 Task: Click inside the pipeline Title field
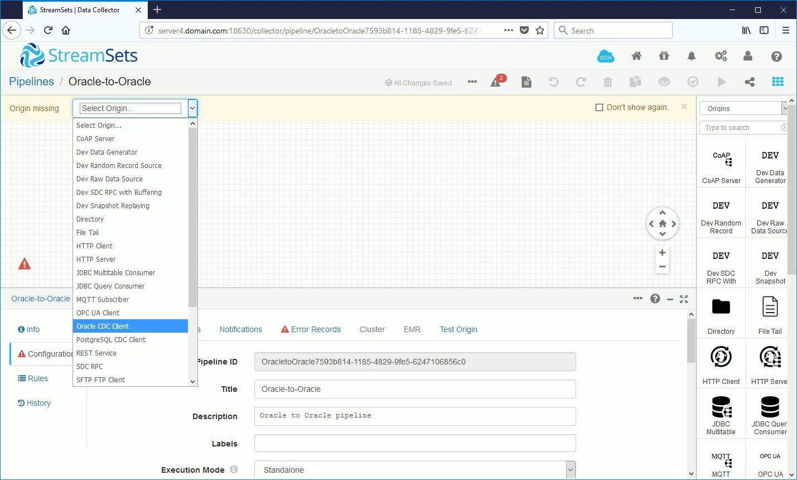pyautogui.click(x=415, y=389)
